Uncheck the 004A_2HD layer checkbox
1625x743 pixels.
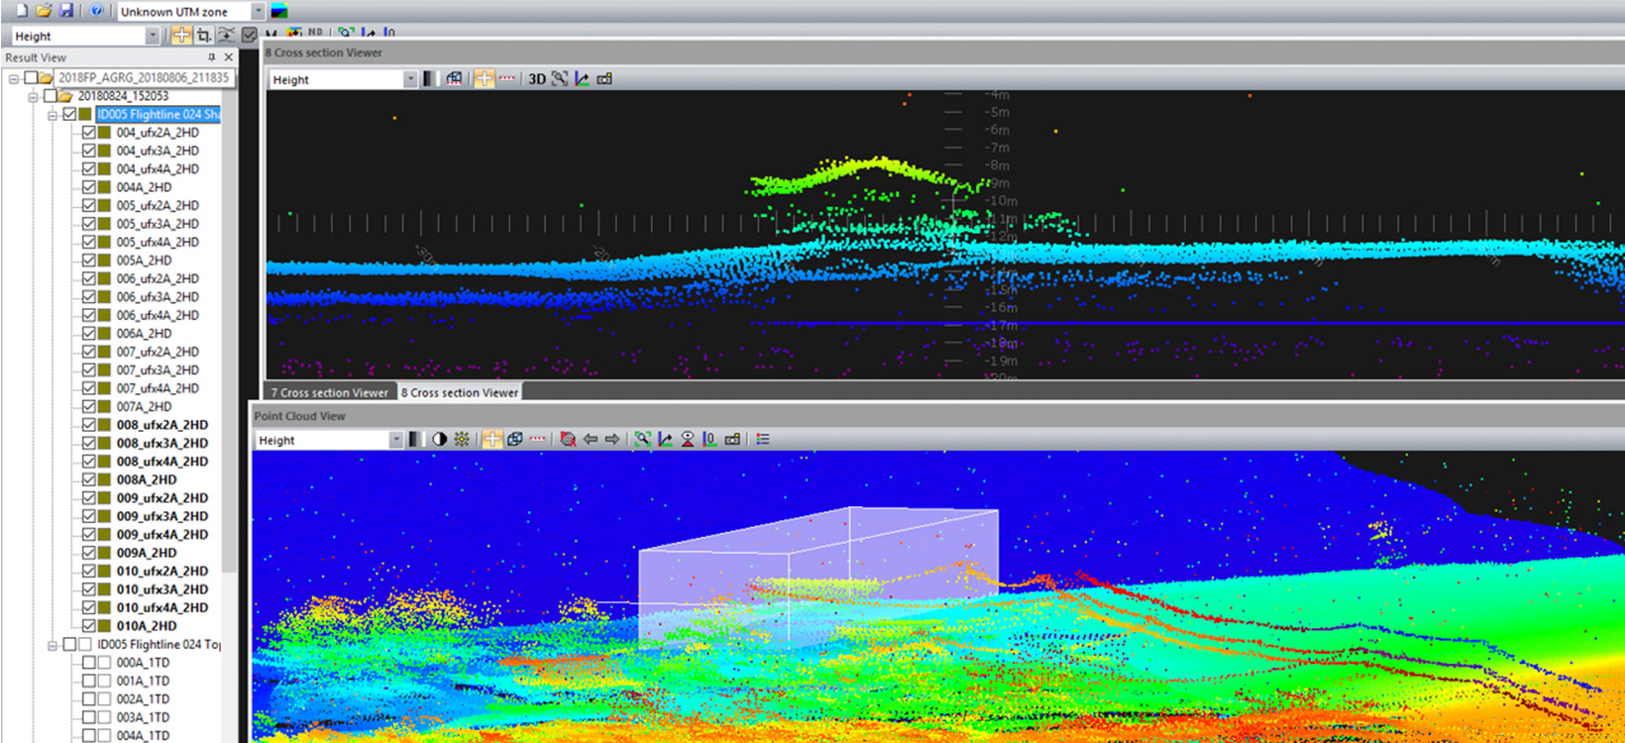[x=89, y=187]
